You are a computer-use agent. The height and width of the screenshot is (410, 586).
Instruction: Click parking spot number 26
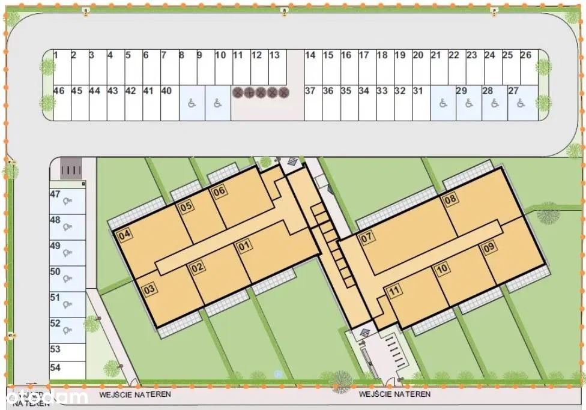click(x=526, y=55)
